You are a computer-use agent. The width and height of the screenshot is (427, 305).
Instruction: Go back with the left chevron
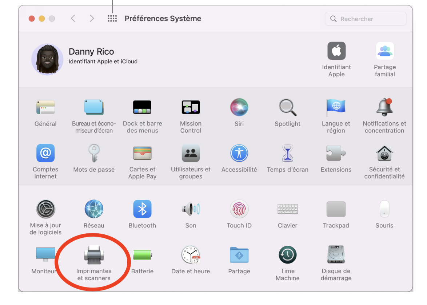coord(73,19)
